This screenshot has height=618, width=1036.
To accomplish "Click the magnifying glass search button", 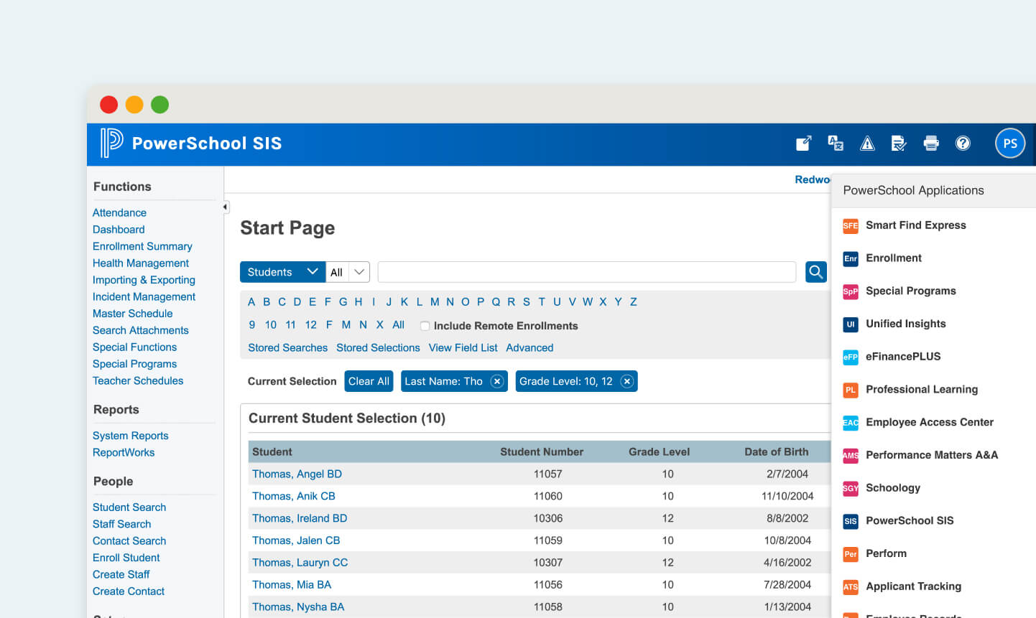I will (815, 272).
